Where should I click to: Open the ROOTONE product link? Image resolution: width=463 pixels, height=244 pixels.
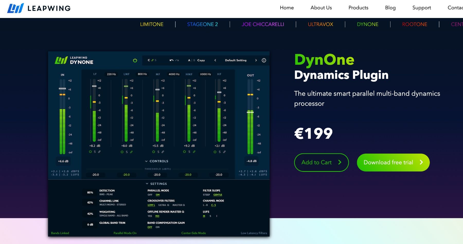click(x=415, y=24)
